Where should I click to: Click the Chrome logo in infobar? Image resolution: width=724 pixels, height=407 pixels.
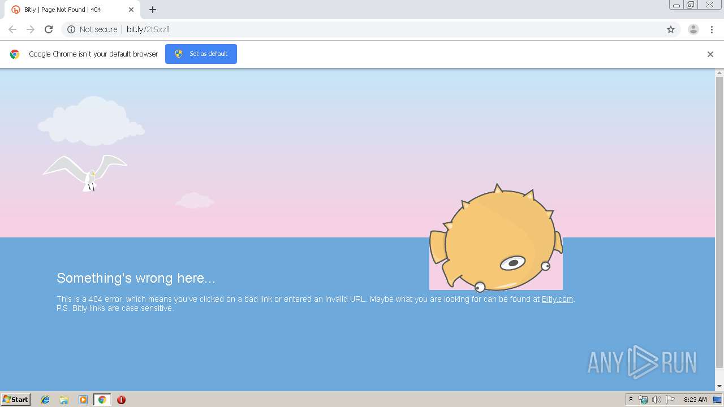(15, 54)
